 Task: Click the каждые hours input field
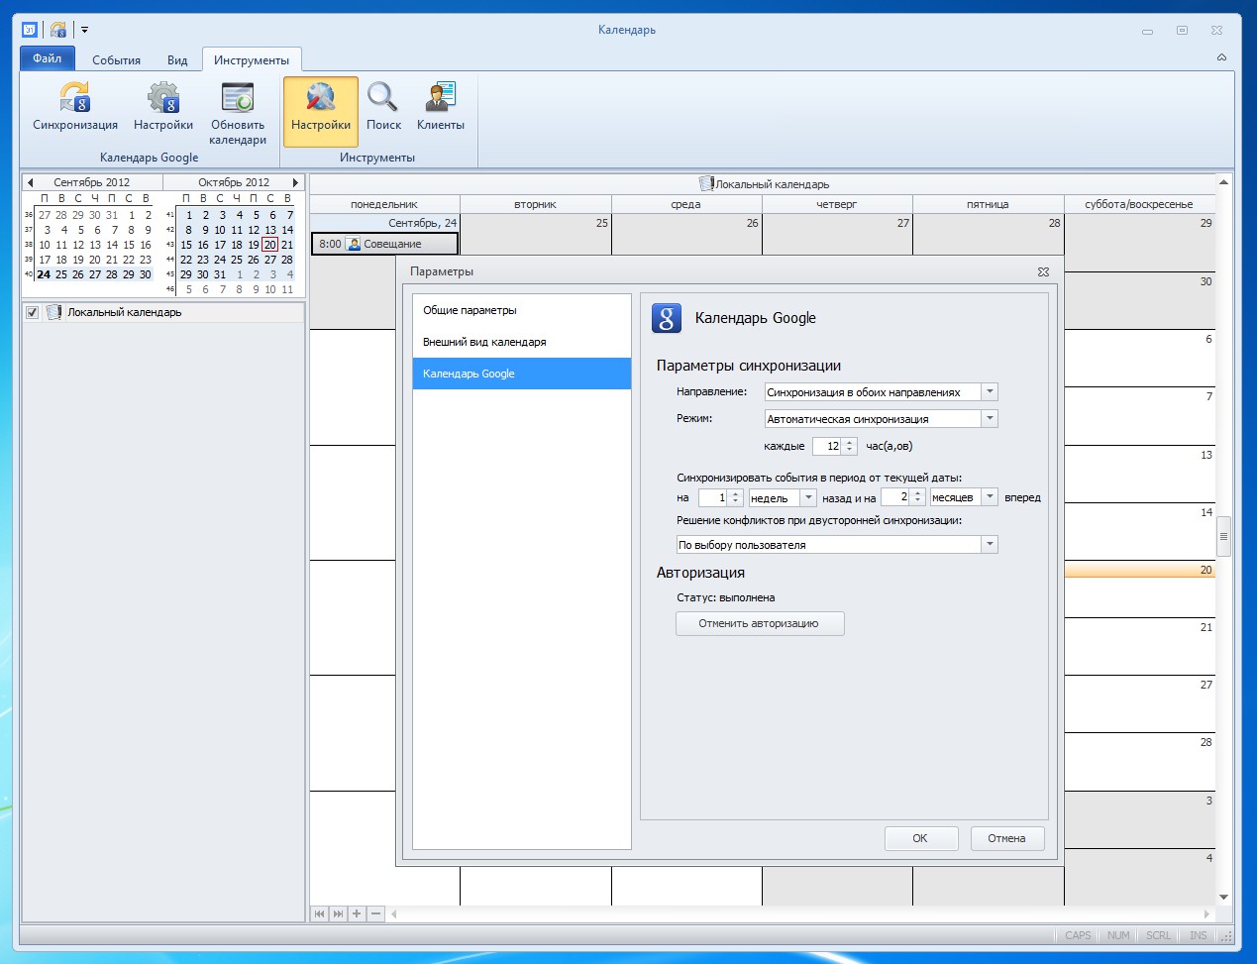click(x=828, y=446)
